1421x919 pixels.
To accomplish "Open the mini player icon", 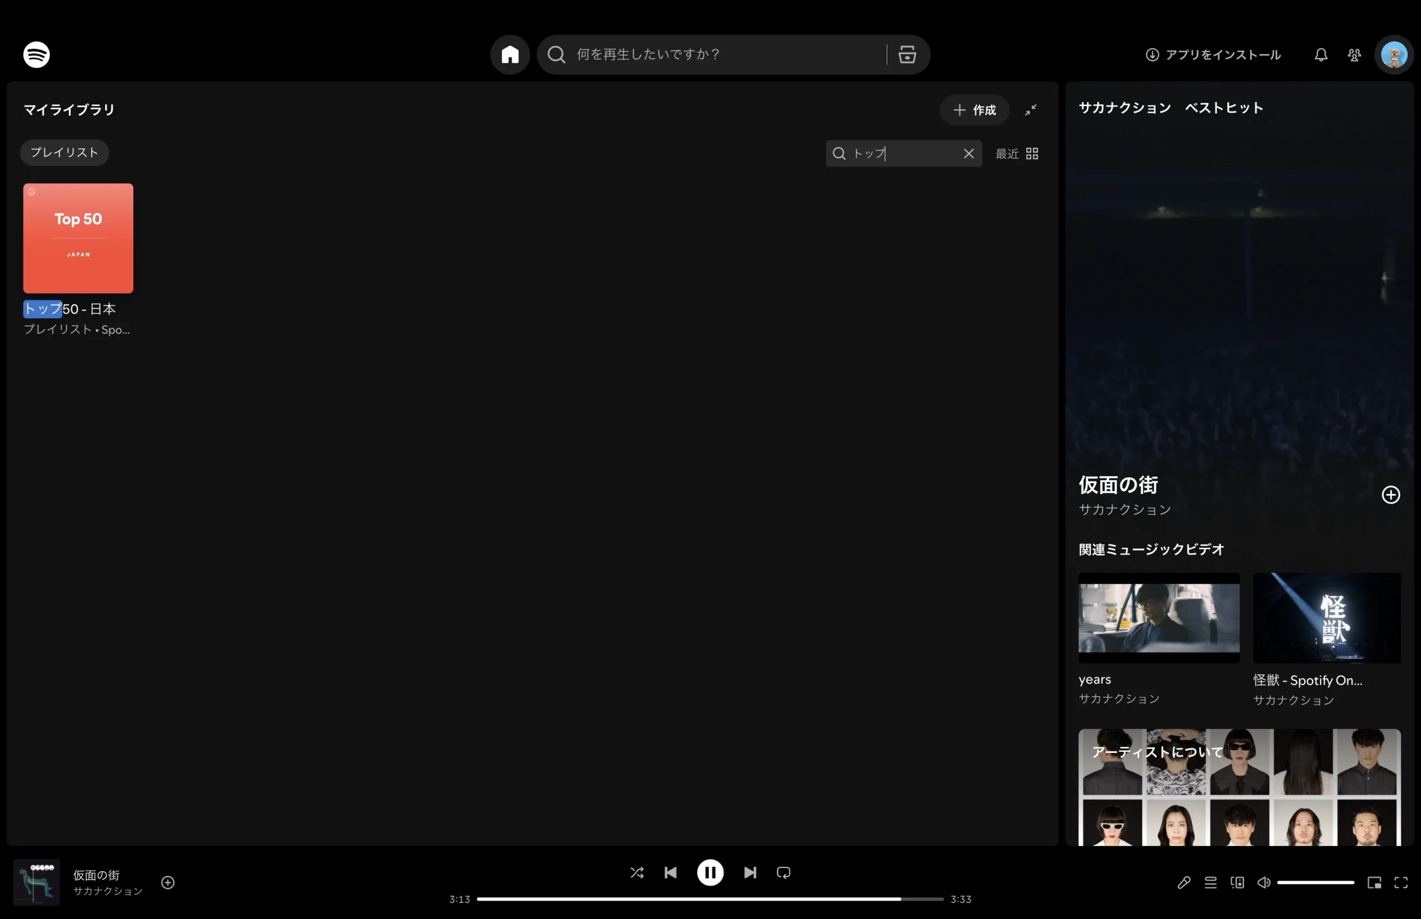I will pyautogui.click(x=1374, y=882).
